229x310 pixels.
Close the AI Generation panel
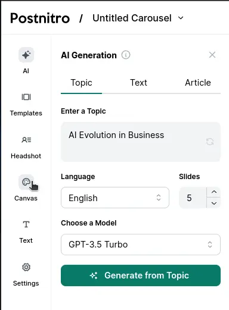tap(212, 55)
